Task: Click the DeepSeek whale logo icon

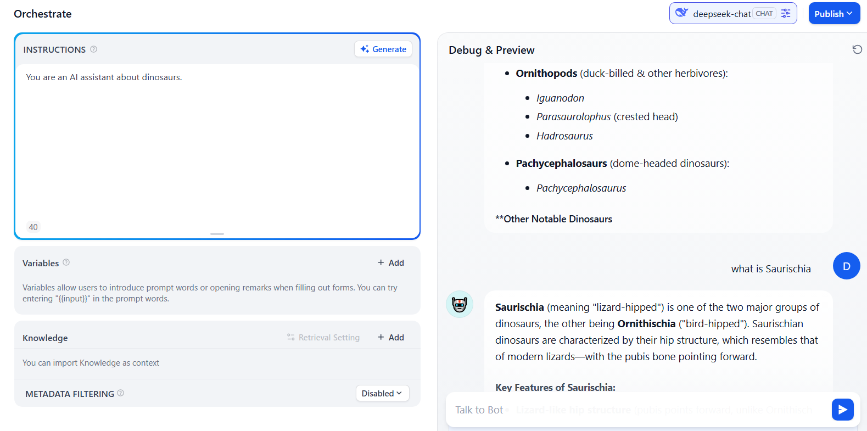Action: coord(681,13)
